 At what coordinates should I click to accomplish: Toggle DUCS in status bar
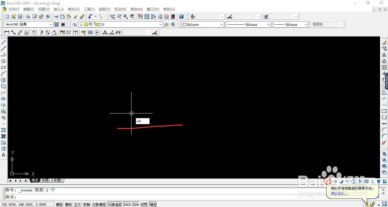[128, 204]
